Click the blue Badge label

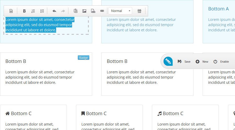pyautogui.click(x=84, y=58)
